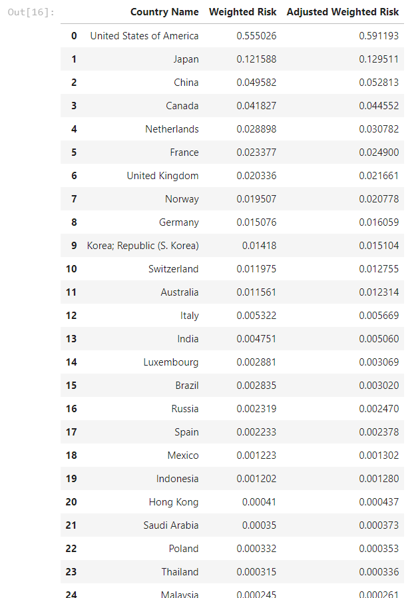The height and width of the screenshot is (598, 420).
Task: Click Norway's weighted risk value 0.019507
Action: tap(256, 199)
